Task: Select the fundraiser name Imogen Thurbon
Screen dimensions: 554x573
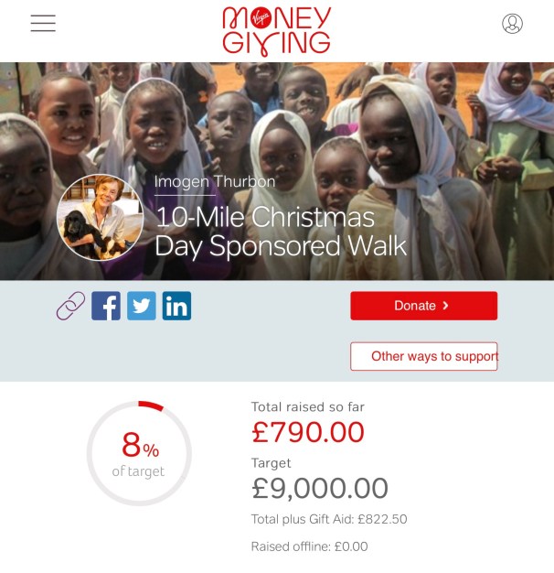Action: (x=215, y=181)
